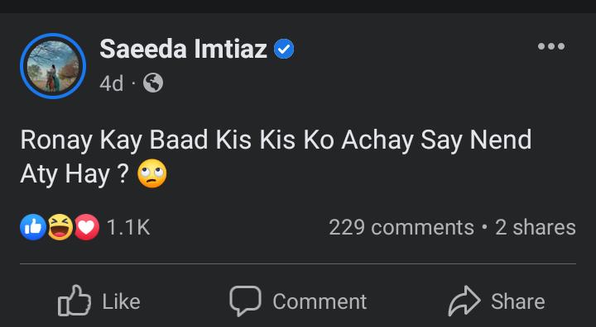Click the rolling eyes emoji in post
This screenshot has height=327, width=596.
tap(152, 173)
